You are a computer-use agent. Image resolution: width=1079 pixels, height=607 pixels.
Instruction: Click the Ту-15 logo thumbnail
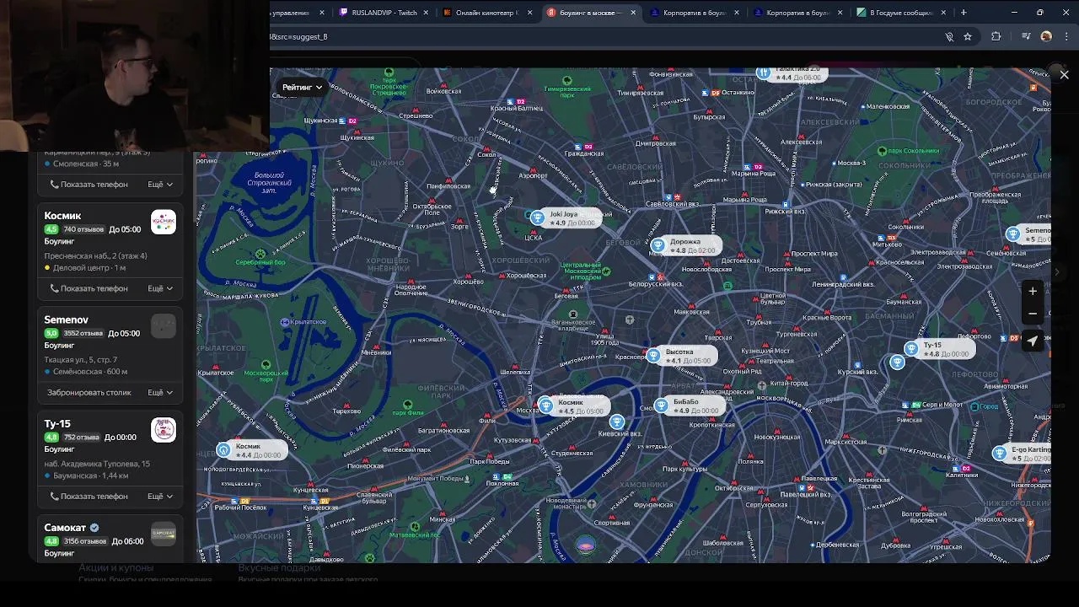click(x=164, y=429)
